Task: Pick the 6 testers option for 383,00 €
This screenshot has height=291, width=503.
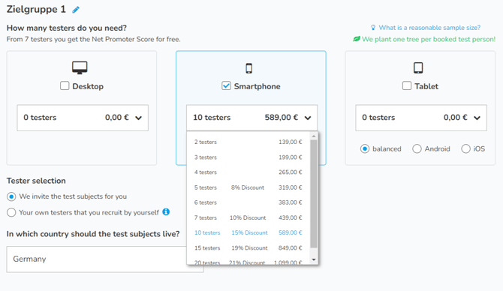Action: pyautogui.click(x=248, y=202)
